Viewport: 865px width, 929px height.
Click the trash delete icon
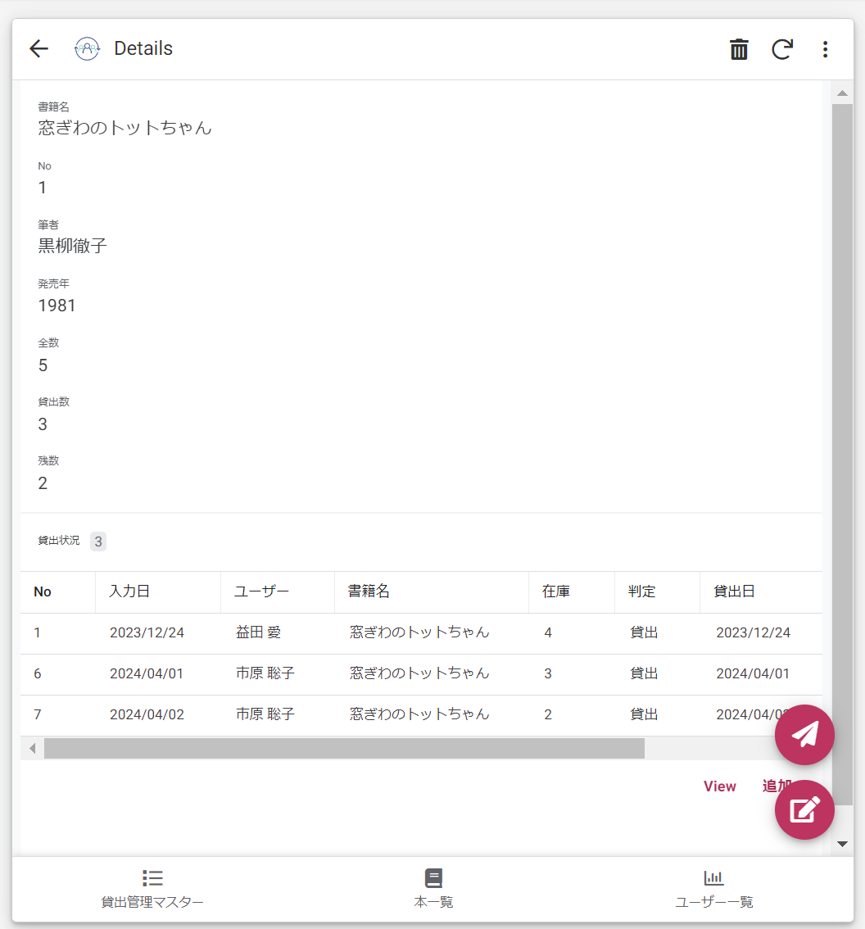click(739, 49)
